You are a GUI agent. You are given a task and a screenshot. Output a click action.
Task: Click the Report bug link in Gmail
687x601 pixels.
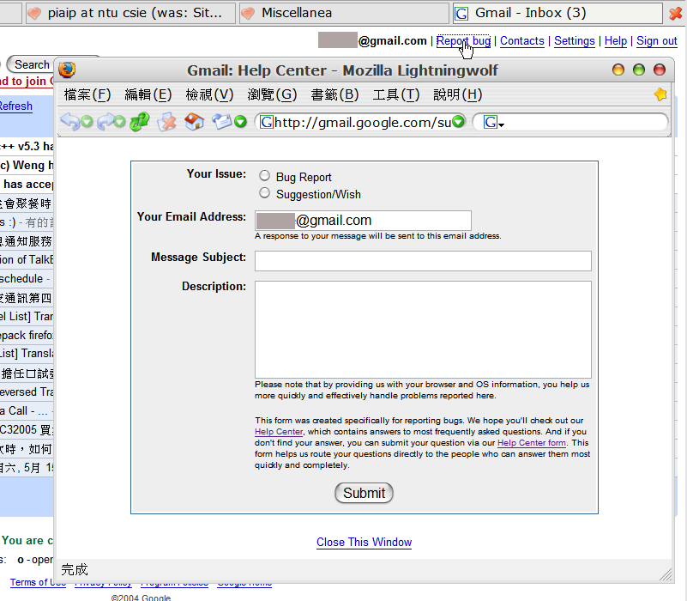coord(463,41)
